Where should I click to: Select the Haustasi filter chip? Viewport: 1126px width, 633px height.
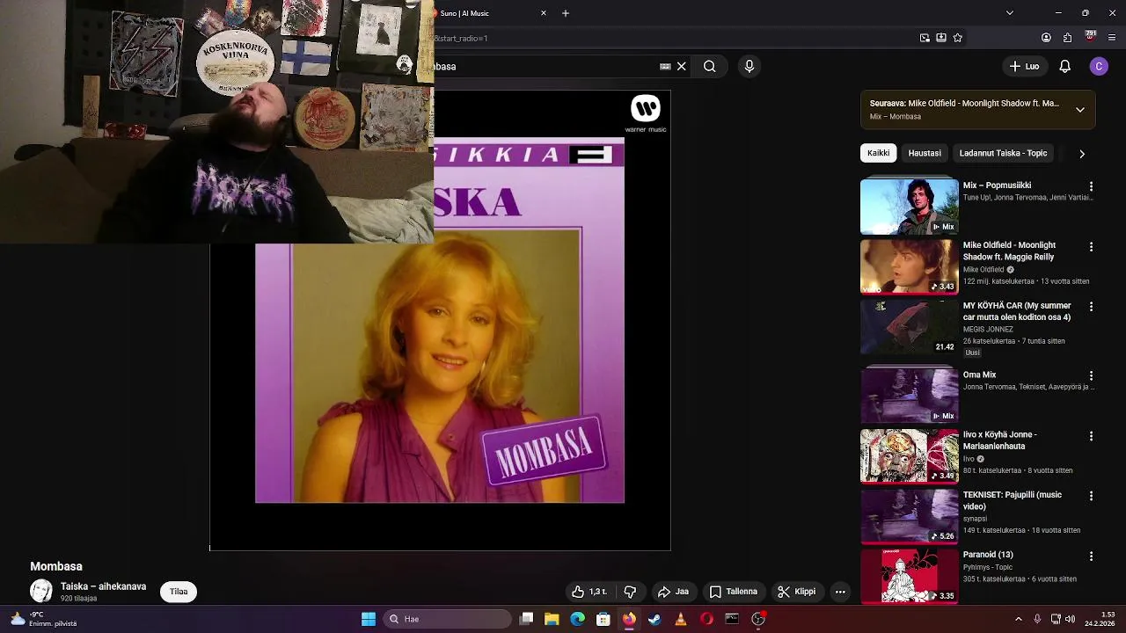click(x=925, y=153)
